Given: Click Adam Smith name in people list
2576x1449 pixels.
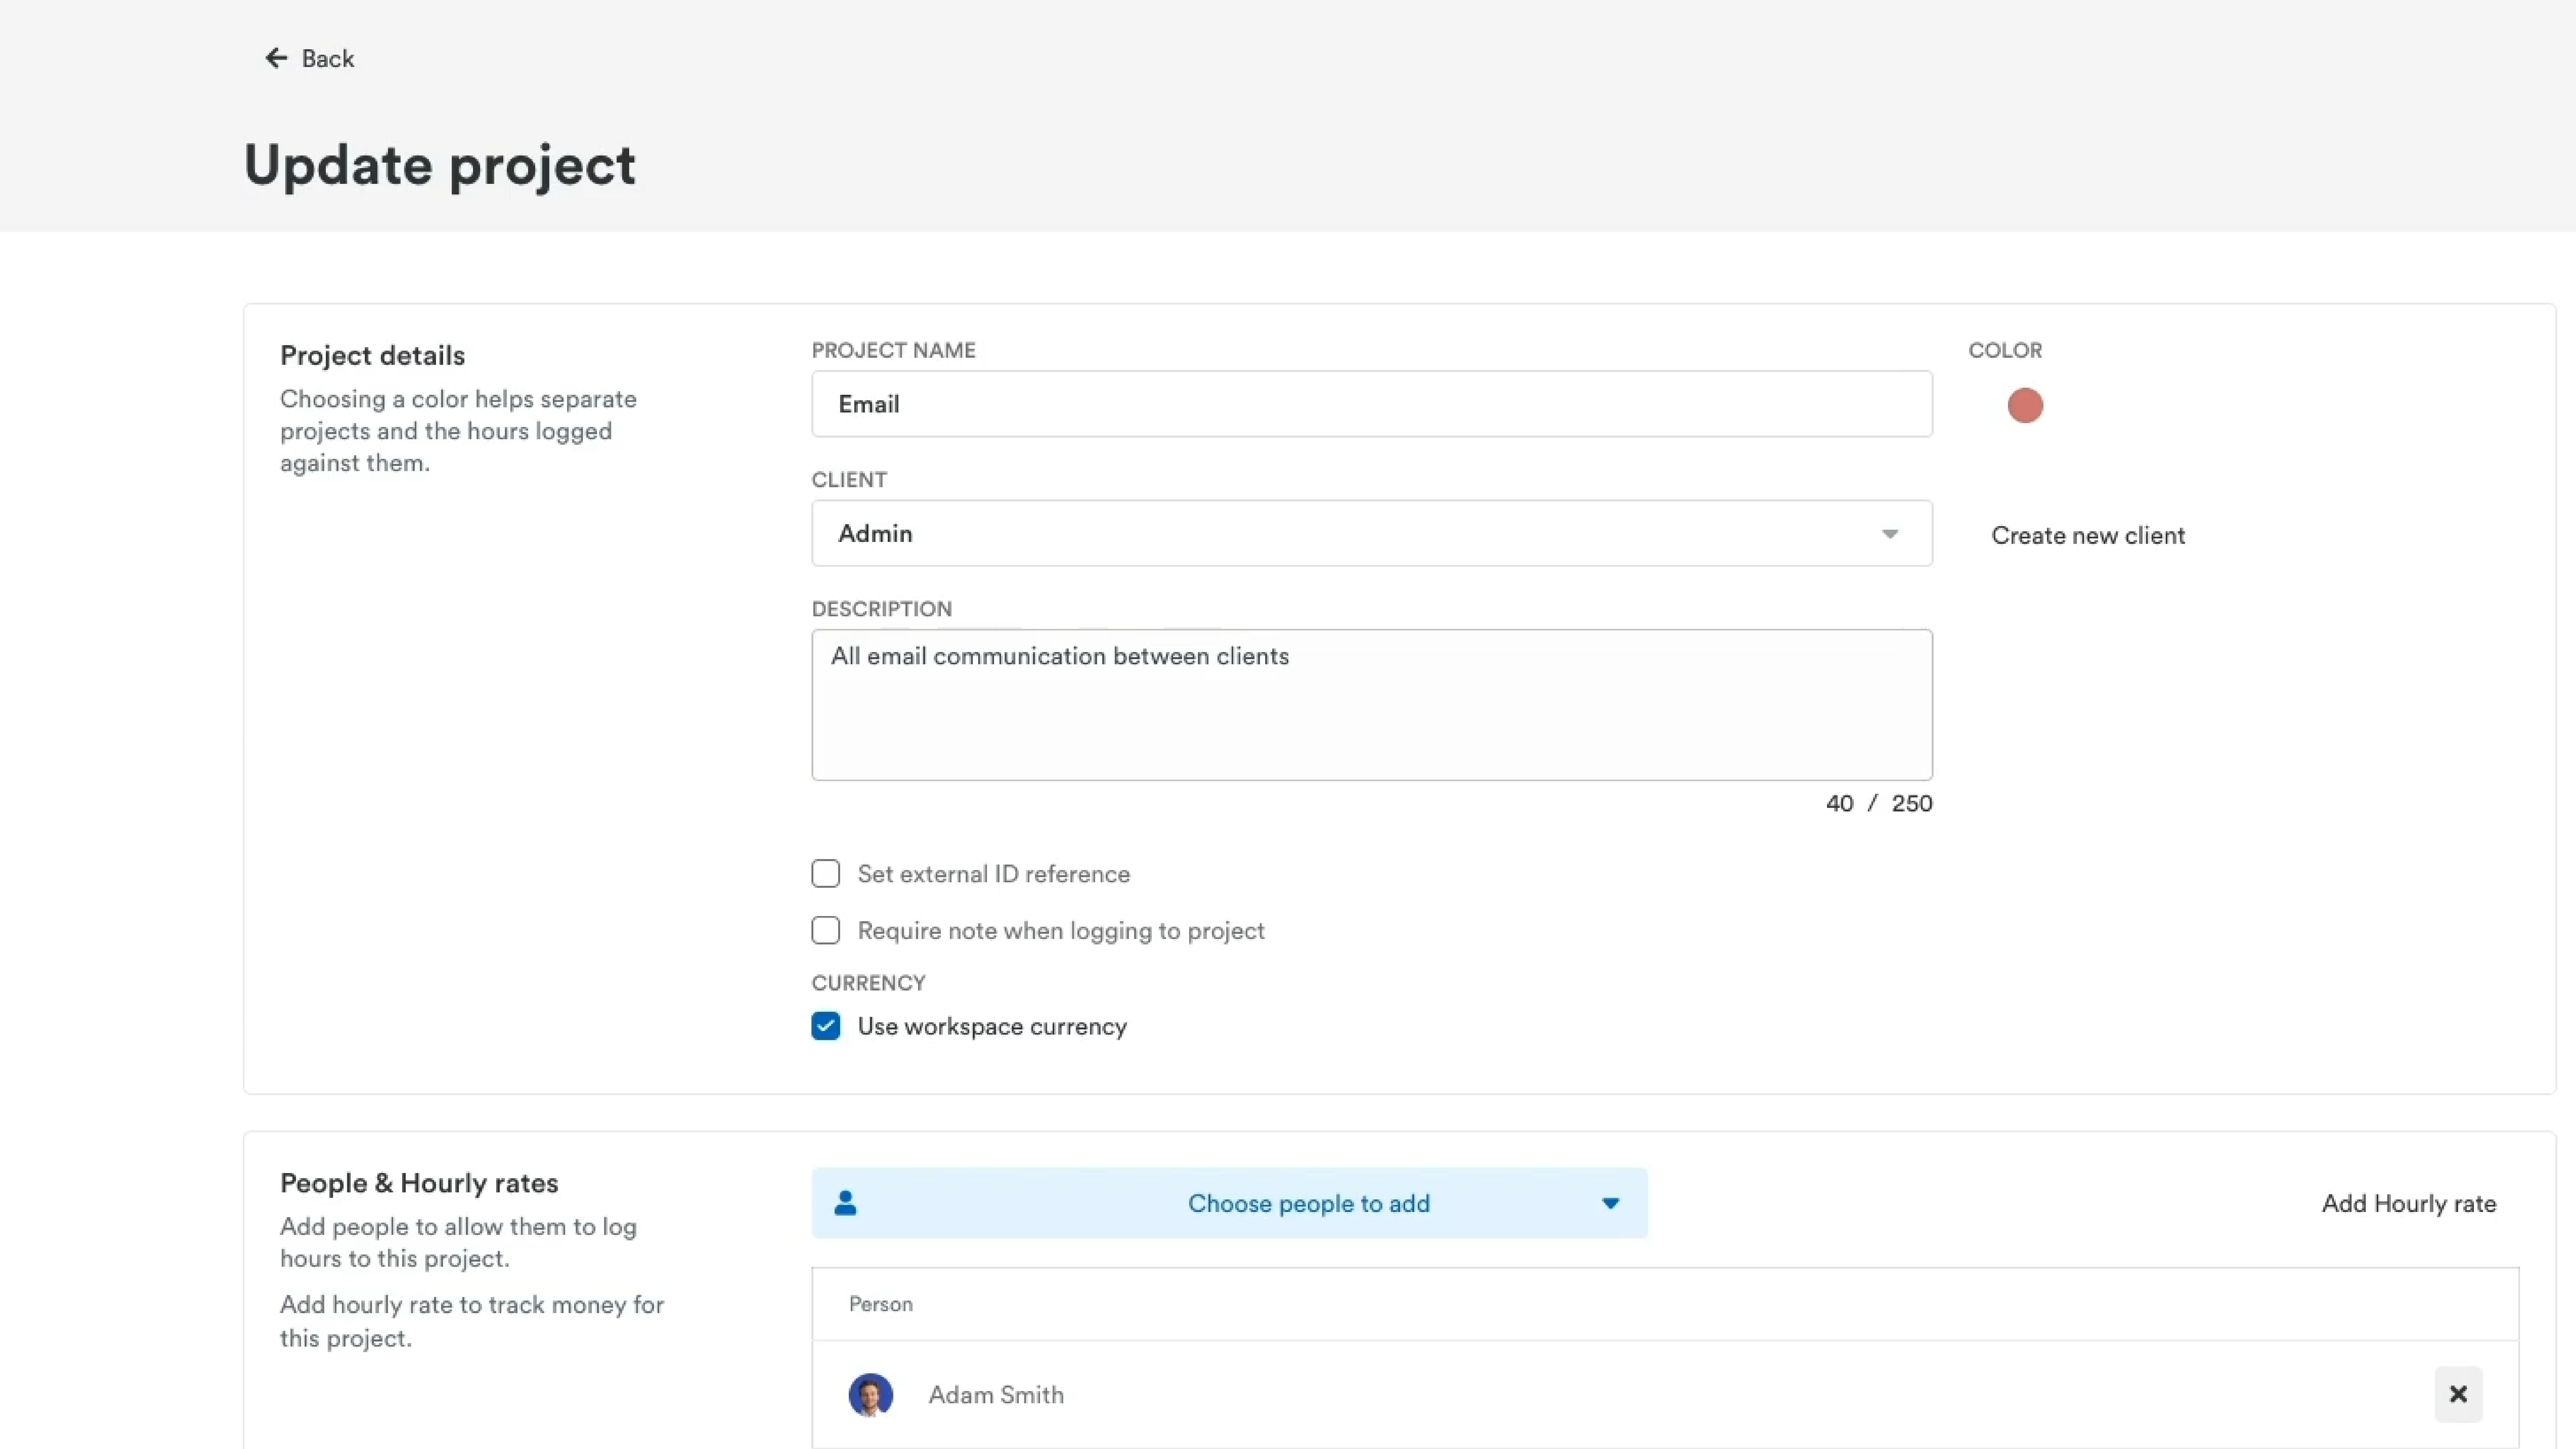Looking at the screenshot, I should pos(996,1395).
